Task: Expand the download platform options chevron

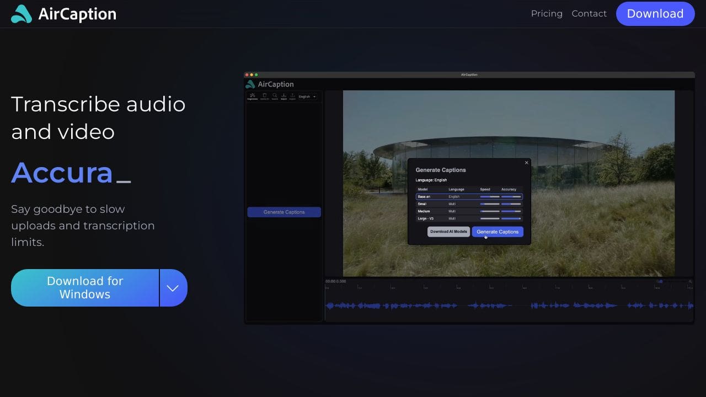Action: point(173,288)
